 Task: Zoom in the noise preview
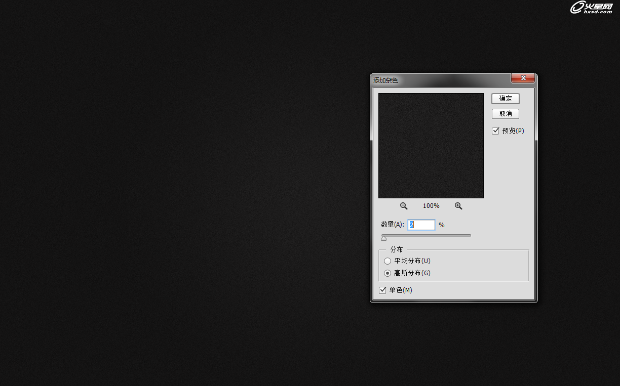tap(458, 206)
